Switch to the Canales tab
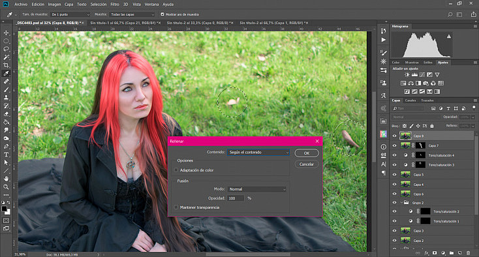 pyautogui.click(x=410, y=100)
